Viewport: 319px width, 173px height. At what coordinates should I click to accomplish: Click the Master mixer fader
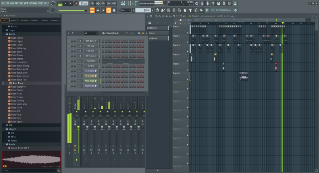point(78,127)
